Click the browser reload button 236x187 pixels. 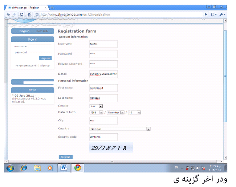[x=21, y=14]
